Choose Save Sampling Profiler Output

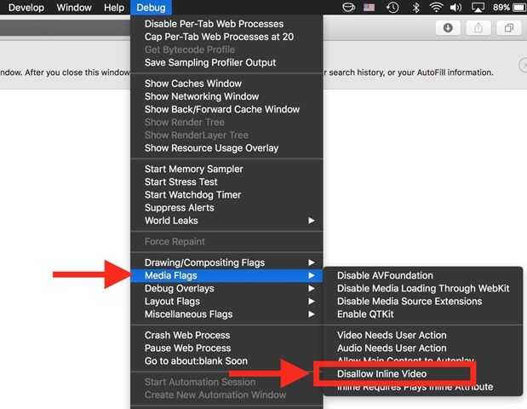pyautogui.click(x=226, y=62)
